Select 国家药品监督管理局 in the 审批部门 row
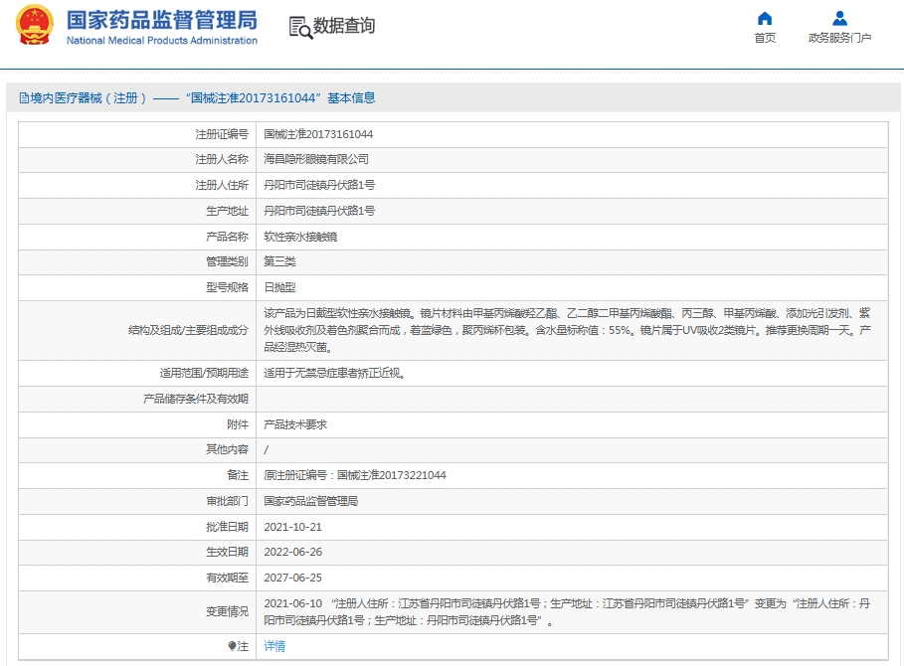Image resolution: width=904 pixels, height=666 pixels. click(310, 501)
